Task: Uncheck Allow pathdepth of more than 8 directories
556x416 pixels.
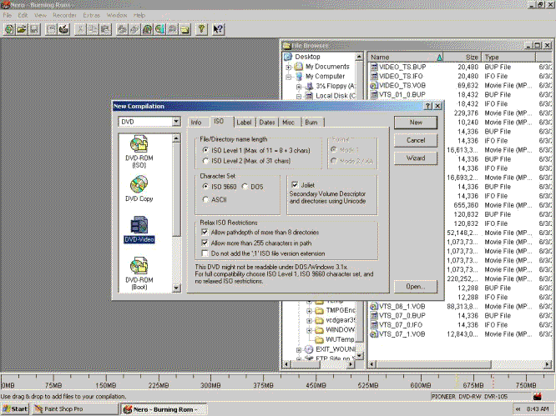Action: [x=205, y=233]
